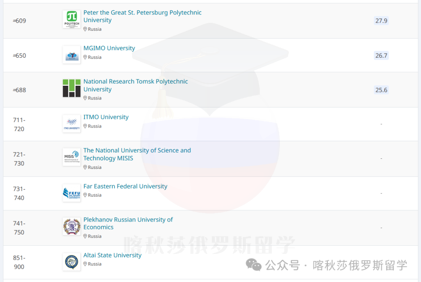The width and height of the screenshot is (421, 282).
Task: Click location pin icon under Far Eastern Federal
Action: click(x=85, y=195)
